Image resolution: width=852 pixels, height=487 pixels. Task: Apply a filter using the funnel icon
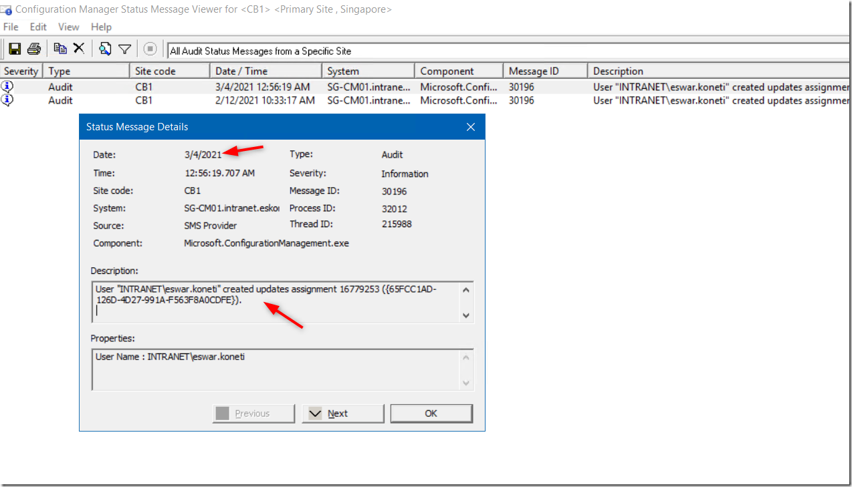point(124,47)
